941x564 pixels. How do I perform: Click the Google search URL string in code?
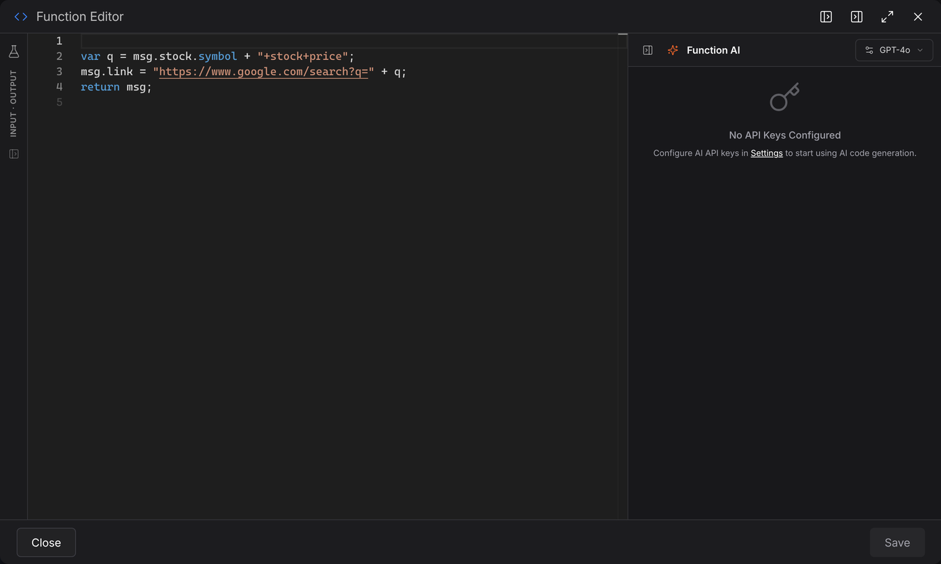[263, 72]
